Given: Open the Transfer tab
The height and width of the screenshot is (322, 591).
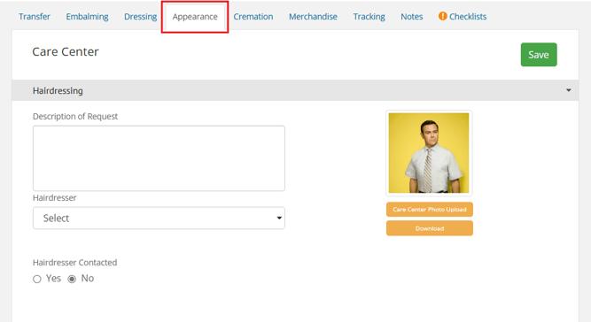Looking at the screenshot, I should tap(35, 17).
